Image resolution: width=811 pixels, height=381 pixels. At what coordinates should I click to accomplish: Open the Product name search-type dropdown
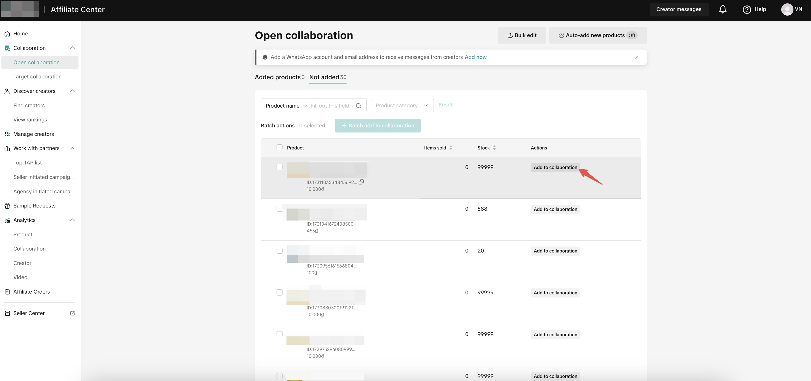pos(286,106)
